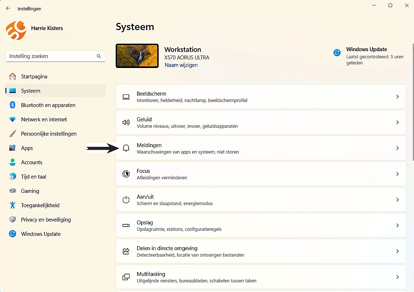Click the Harrie Kisters account name
The height and width of the screenshot is (292, 414).
47,28
